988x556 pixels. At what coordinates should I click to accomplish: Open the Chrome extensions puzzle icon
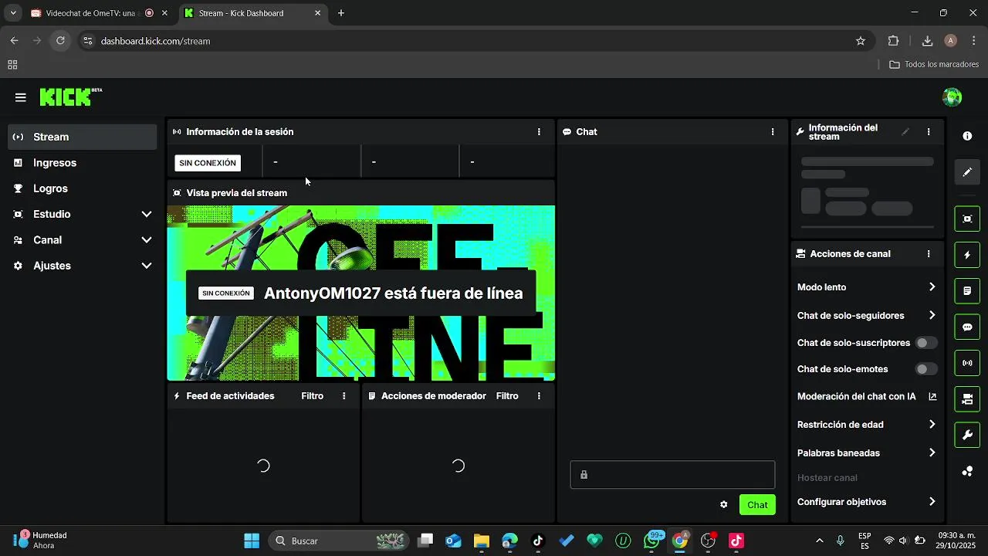pos(894,41)
